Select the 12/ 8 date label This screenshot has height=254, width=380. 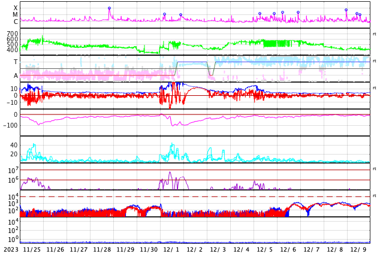(x=335, y=250)
